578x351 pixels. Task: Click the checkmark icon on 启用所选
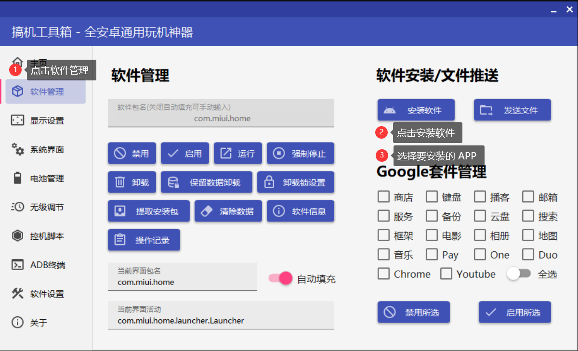(x=491, y=312)
